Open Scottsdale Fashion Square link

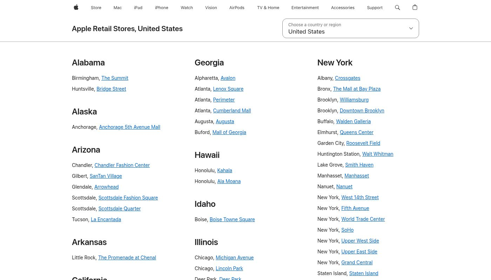click(x=128, y=198)
